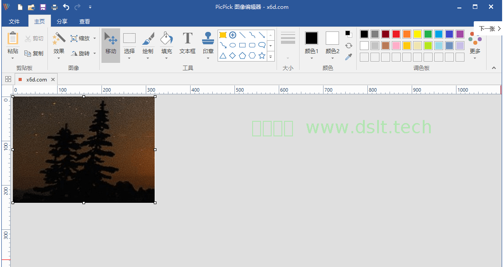Collapse the ribbon with the chevron

[494, 68]
